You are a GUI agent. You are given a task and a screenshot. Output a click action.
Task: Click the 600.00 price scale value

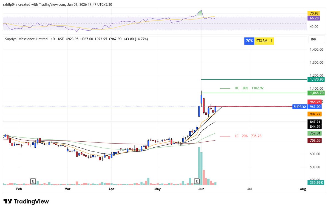pyautogui.click(x=315, y=154)
